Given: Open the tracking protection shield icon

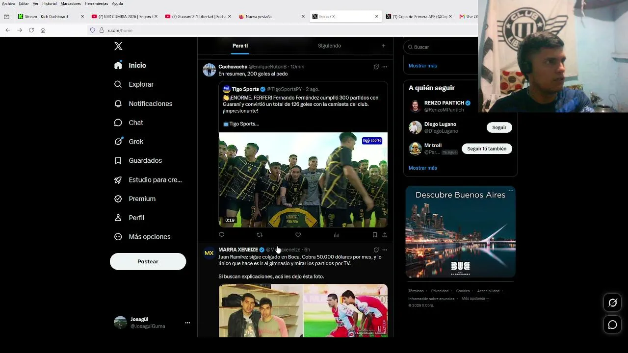Looking at the screenshot, I should tap(92, 30).
